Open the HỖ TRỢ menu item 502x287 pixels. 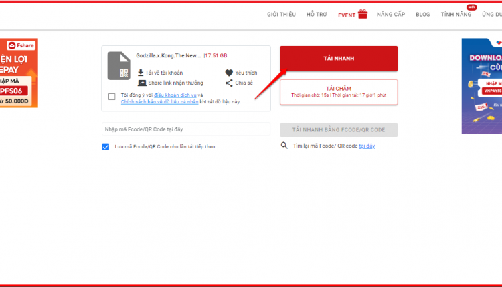[x=317, y=15]
